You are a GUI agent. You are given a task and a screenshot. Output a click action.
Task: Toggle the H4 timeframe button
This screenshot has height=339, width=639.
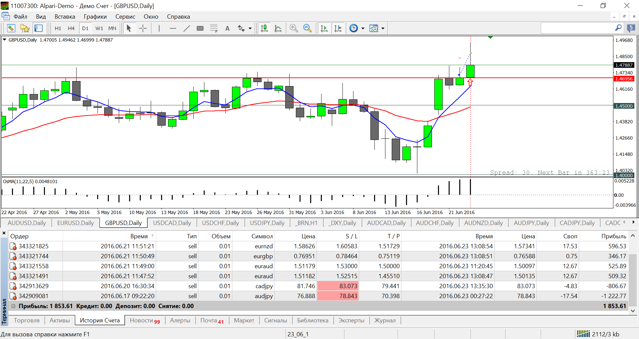click(71, 28)
